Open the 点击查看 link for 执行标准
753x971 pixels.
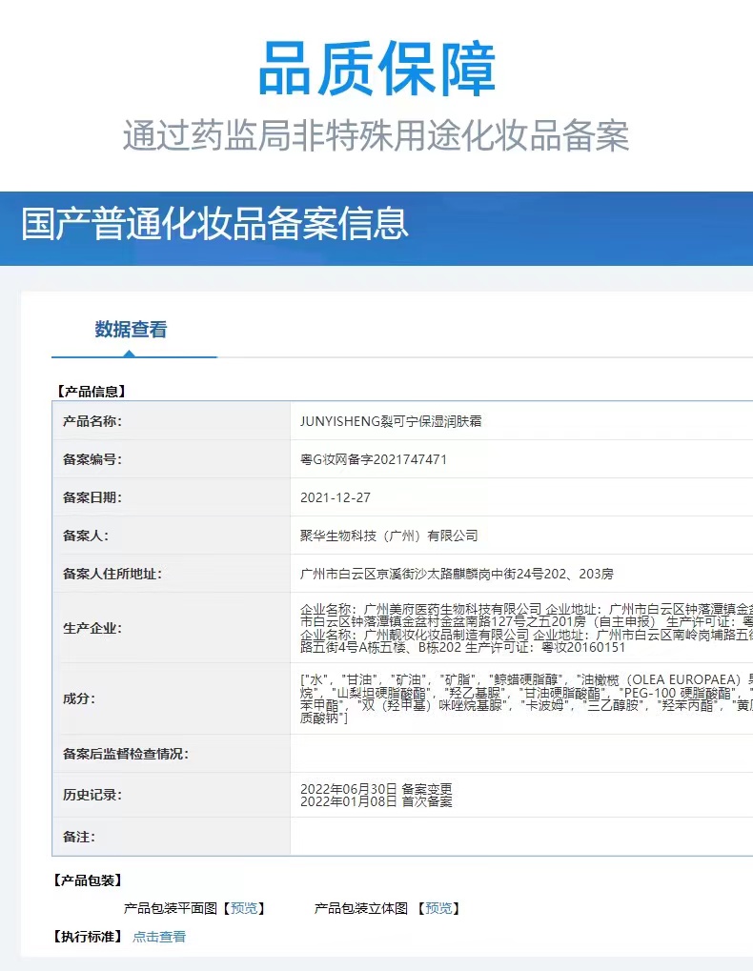point(159,937)
